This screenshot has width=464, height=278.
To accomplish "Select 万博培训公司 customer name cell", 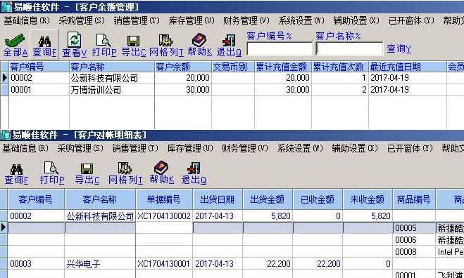I will (112, 90).
